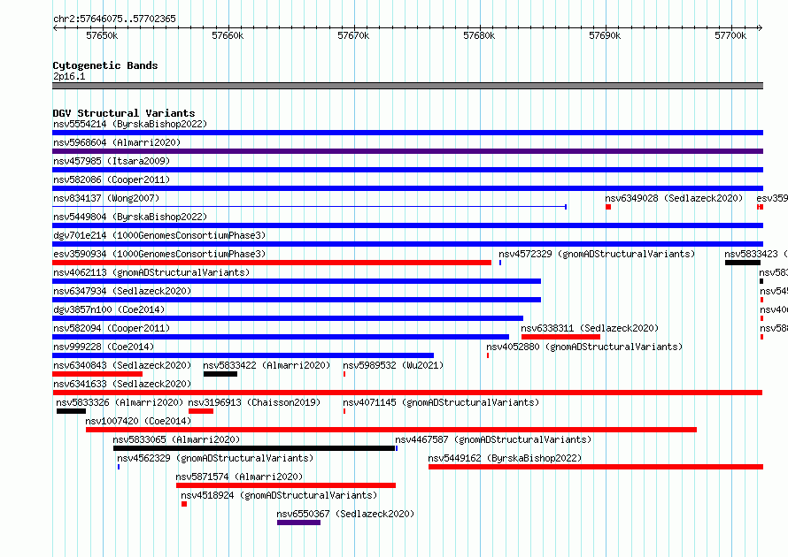788x557 pixels.
Task: Click nsv5989532 (Wu2021) label
Action: click(x=393, y=365)
